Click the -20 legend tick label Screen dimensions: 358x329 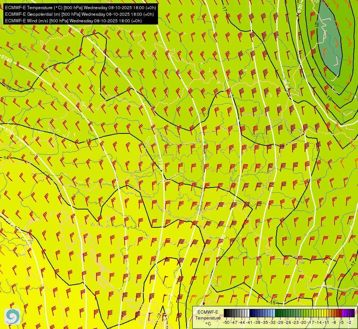click(303, 322)
